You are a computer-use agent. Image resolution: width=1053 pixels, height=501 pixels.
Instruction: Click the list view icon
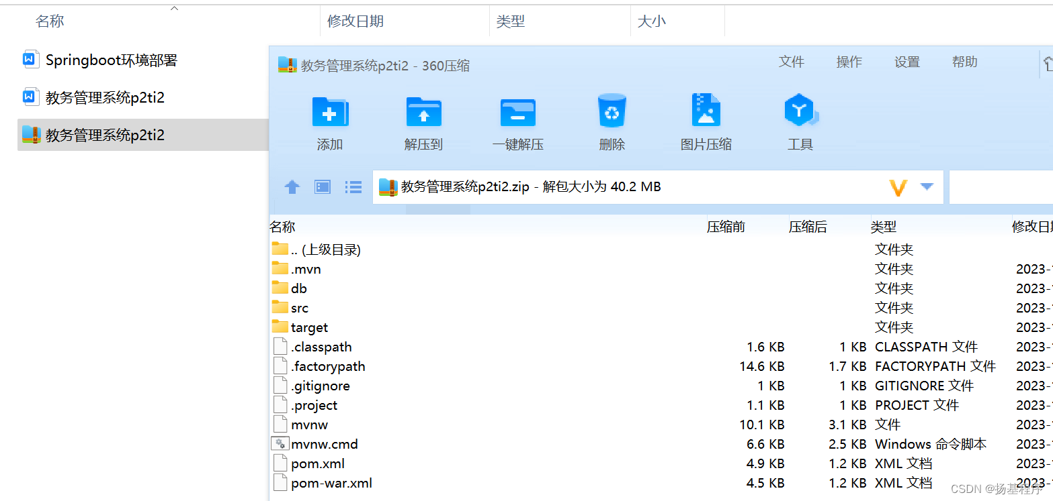tap(353, 187)
